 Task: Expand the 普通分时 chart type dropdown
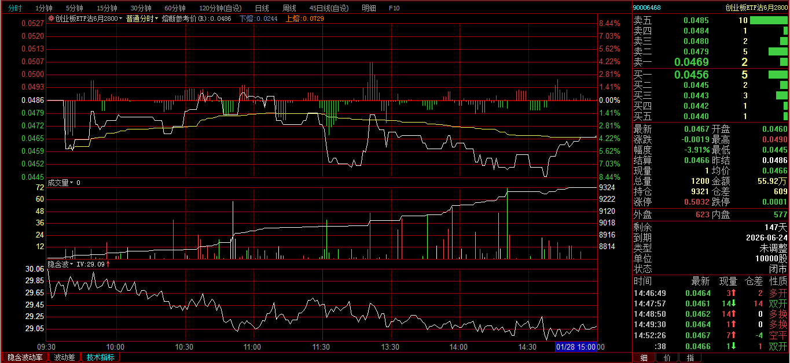tap(142, 18)
